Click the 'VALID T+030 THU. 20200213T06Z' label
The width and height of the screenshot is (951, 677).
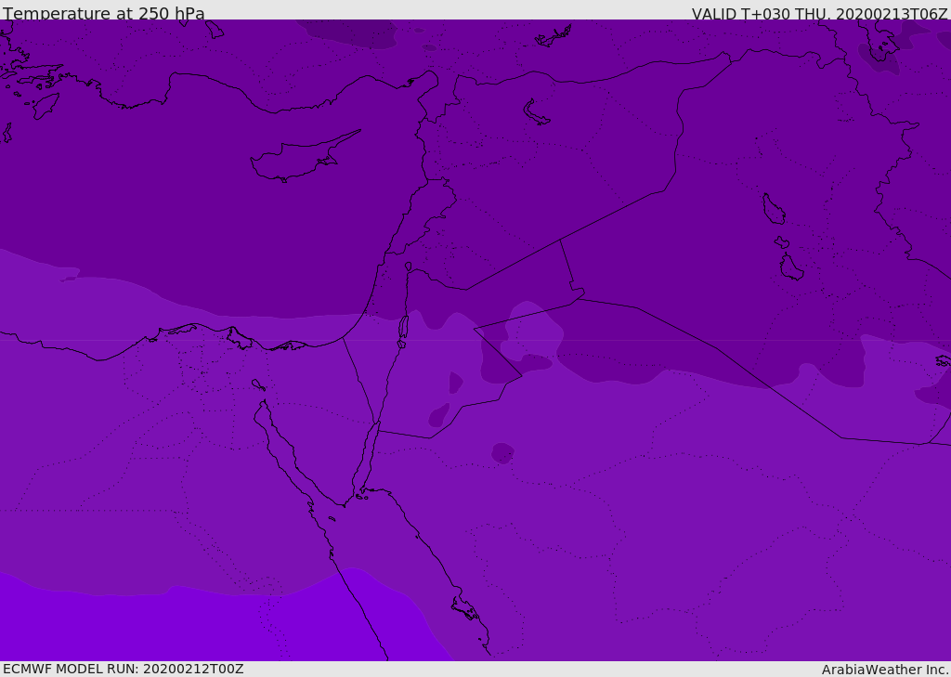(x=820, y=14)
